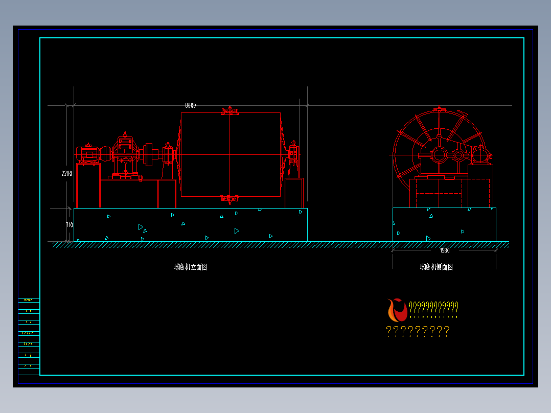Select the cyan concrete foundation in the elevation view
This screenshot has height=413, width=551.
(x=191, y=224)
